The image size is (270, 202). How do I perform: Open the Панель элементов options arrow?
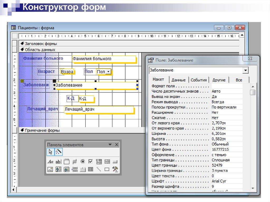click(110, 145)
